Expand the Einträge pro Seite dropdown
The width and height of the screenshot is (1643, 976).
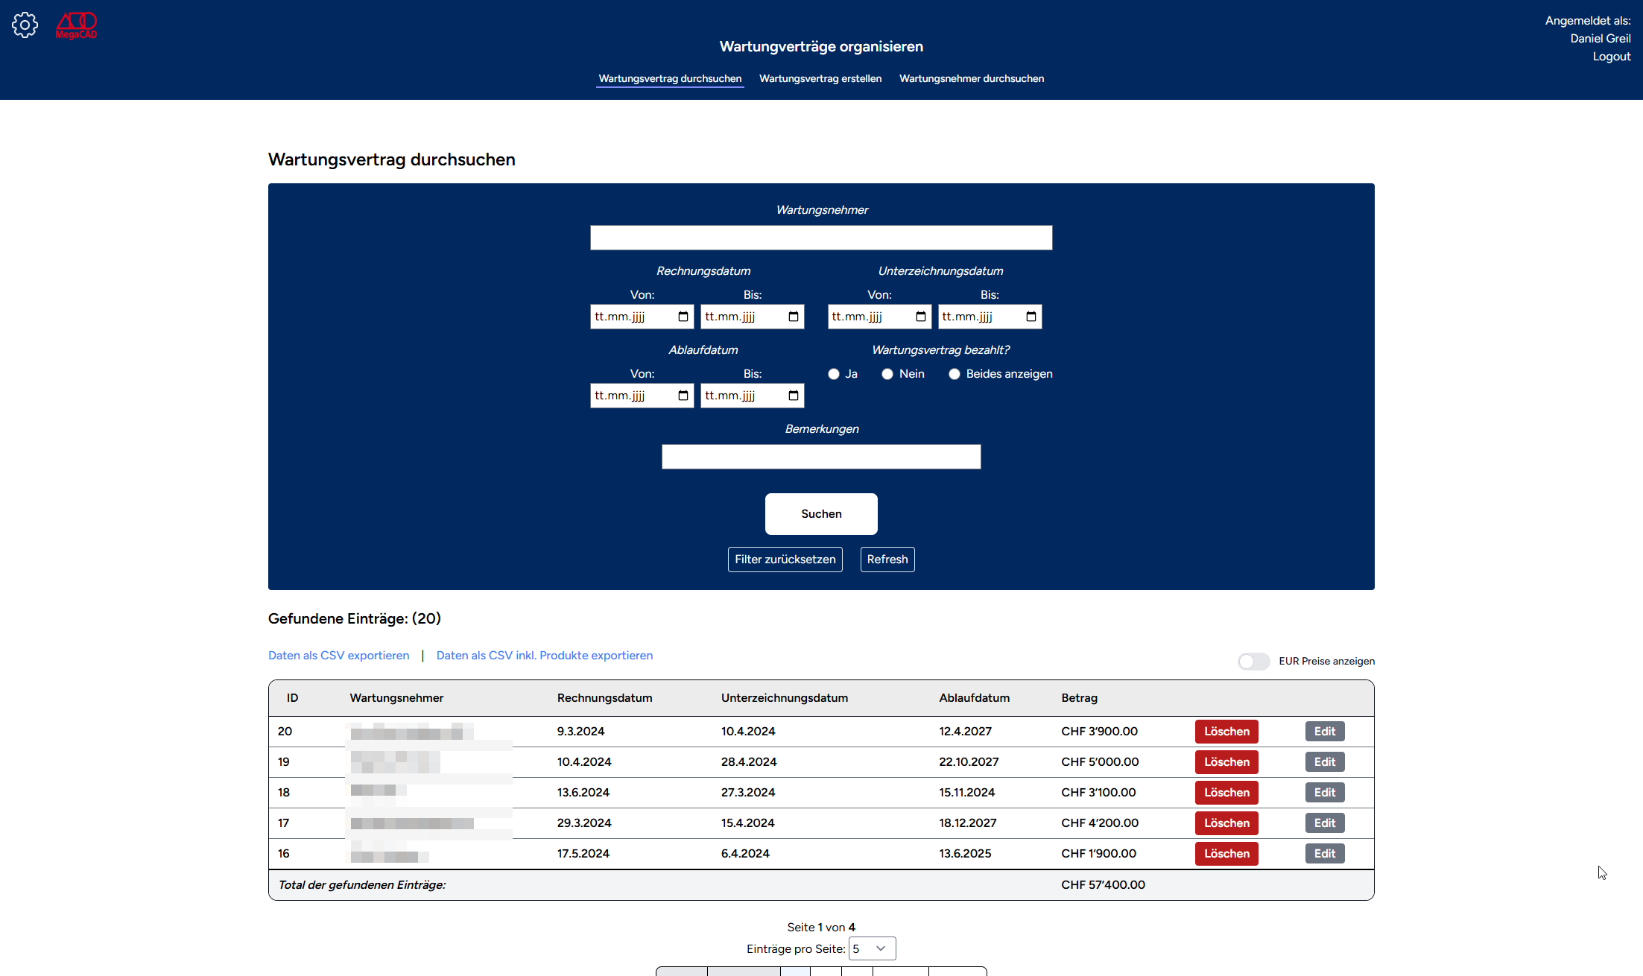click(872, 948)
